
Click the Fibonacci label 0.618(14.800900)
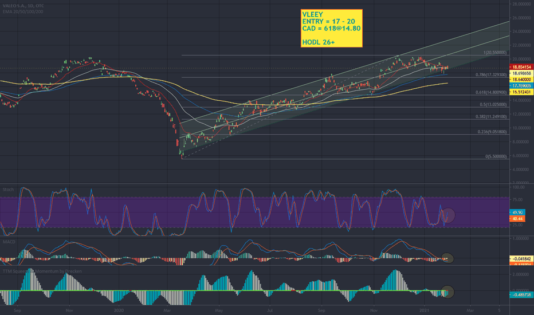[491, 92]
